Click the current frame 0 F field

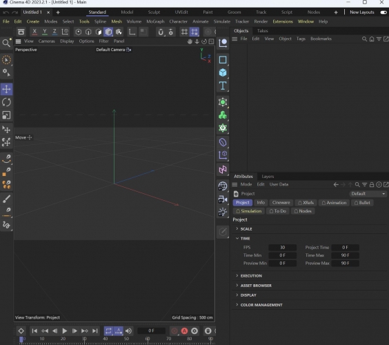(151, 331)
